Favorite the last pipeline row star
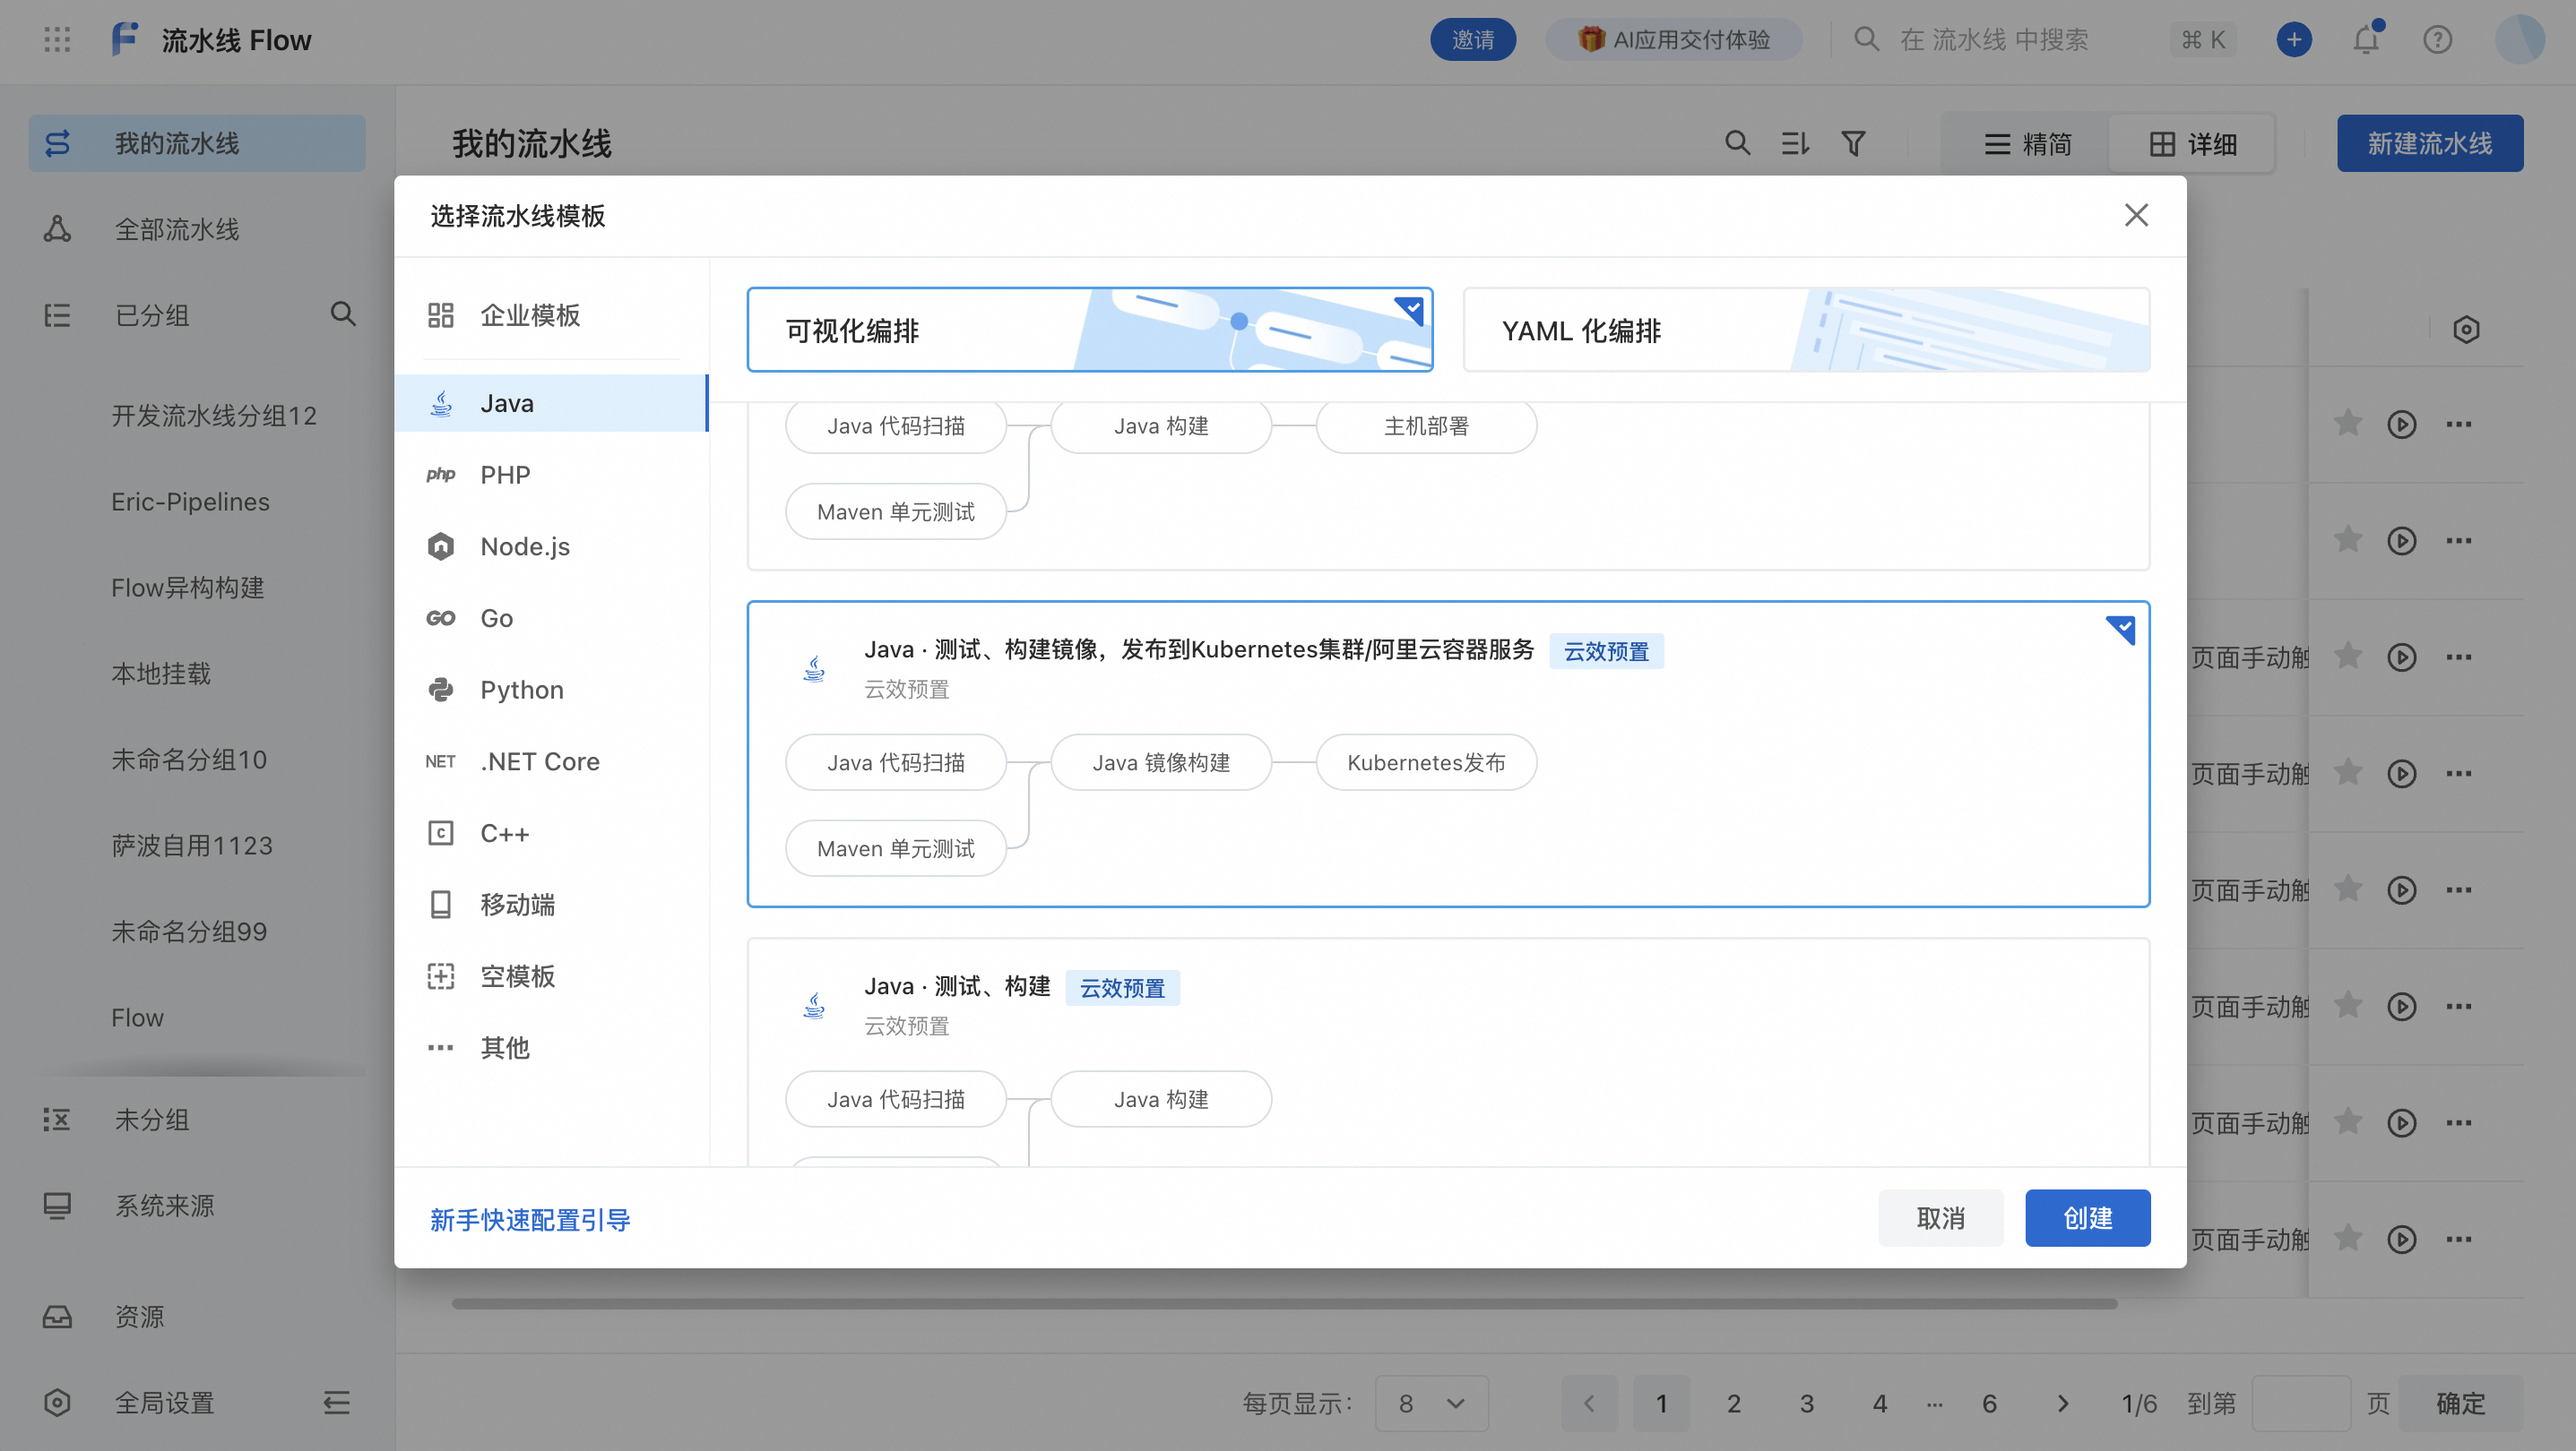 pos(2347,1239)
